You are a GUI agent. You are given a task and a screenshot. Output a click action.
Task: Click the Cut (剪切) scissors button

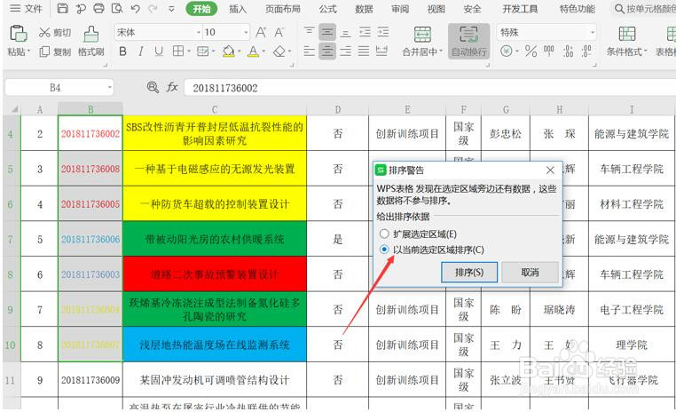pos(55,32)
